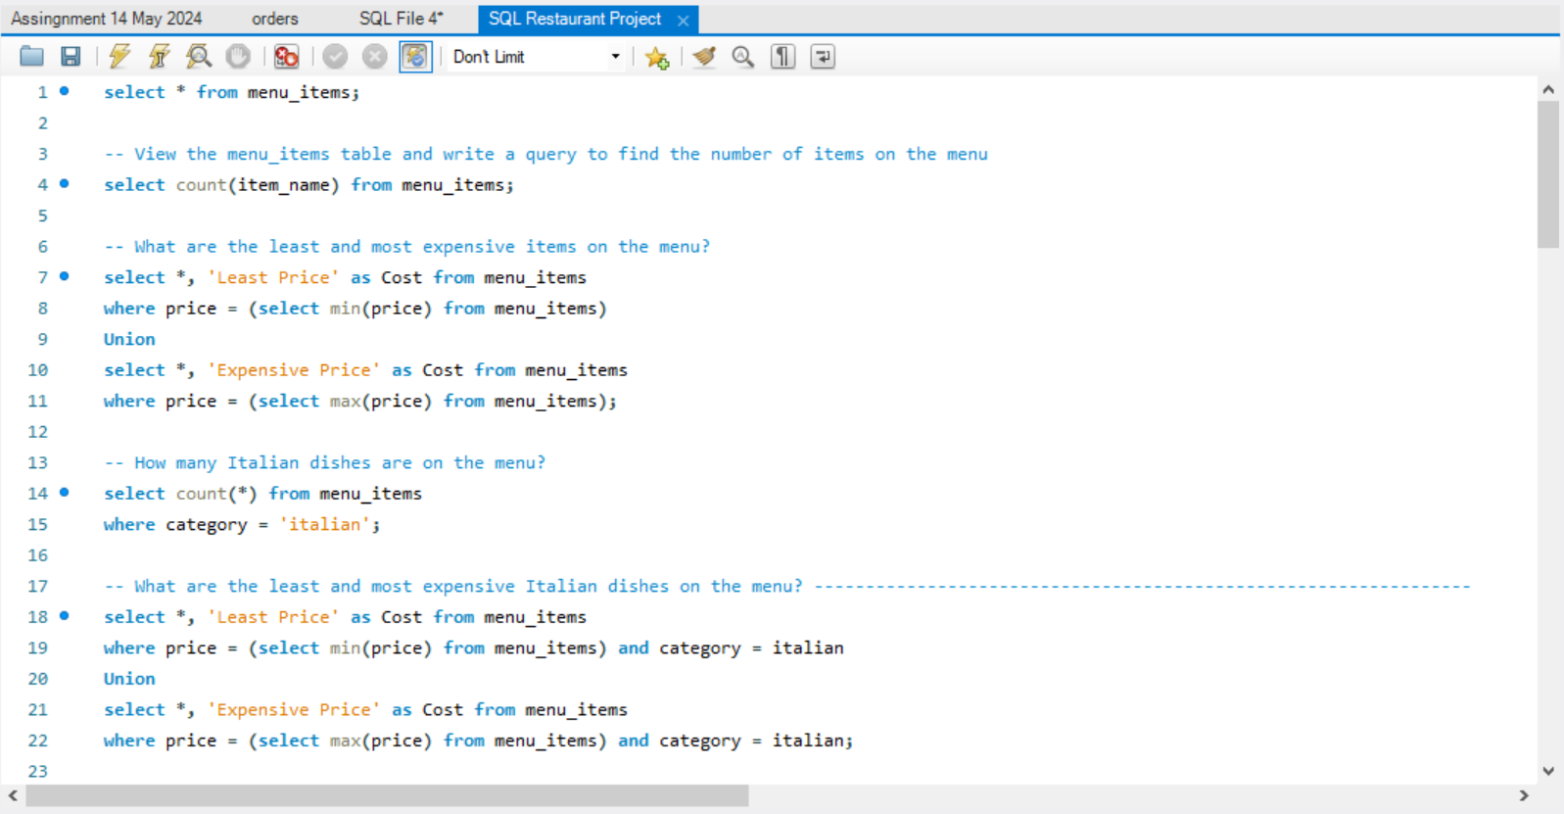Click the horizontal scrollbar right arrow
The width and height of the screenshot is (1564, 814).
pos(1523,795)
